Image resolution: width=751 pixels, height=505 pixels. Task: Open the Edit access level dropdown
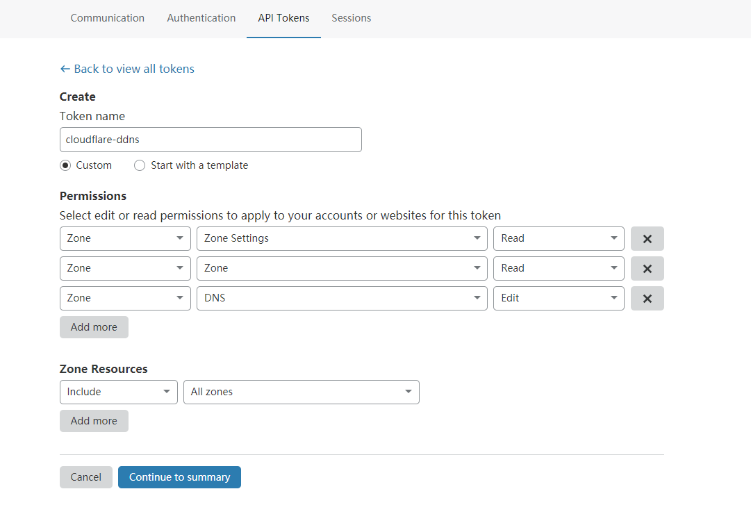click(x=559, y=298)
